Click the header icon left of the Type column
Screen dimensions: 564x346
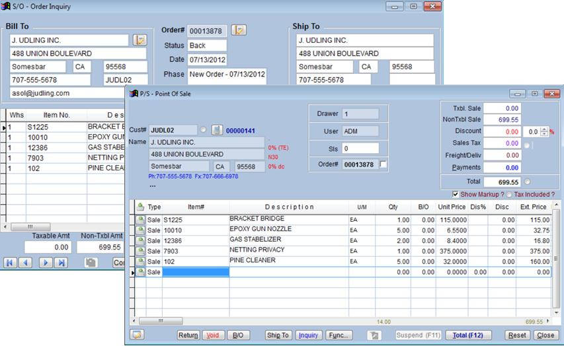point(140,207)
